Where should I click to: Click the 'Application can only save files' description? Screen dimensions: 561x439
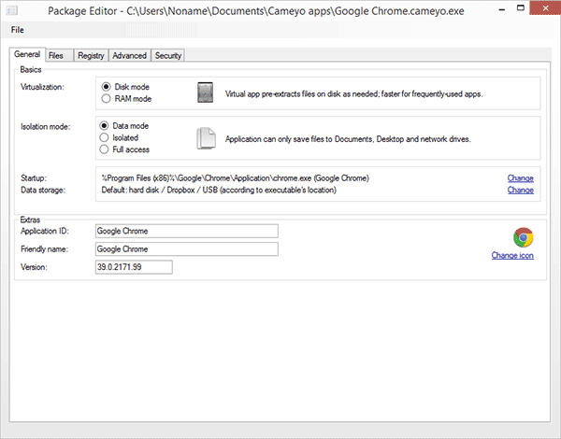point(348,139)
